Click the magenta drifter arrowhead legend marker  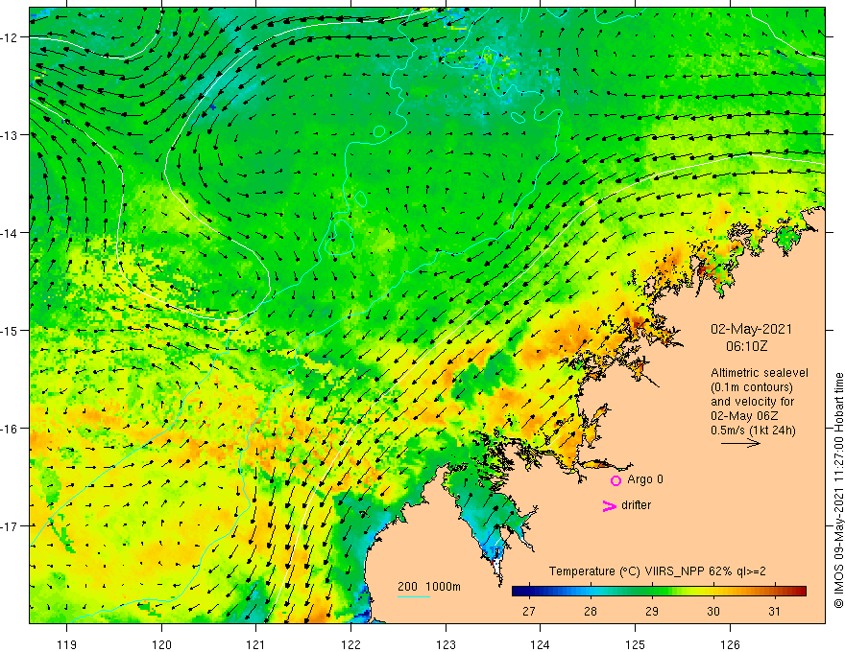610,505
